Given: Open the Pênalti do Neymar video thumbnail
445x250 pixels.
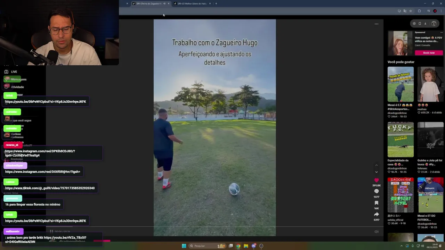Looking at the screenshot, I should 400,84.
